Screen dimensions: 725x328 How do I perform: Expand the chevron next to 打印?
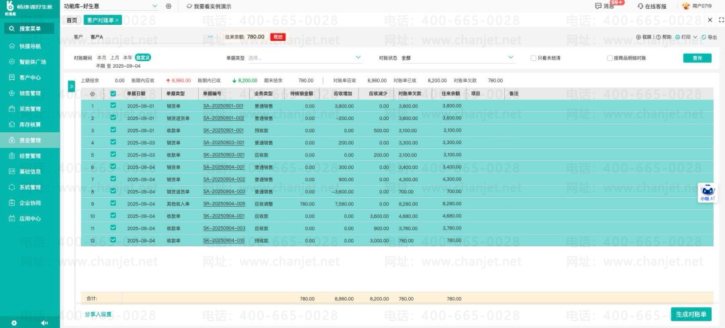695,37
